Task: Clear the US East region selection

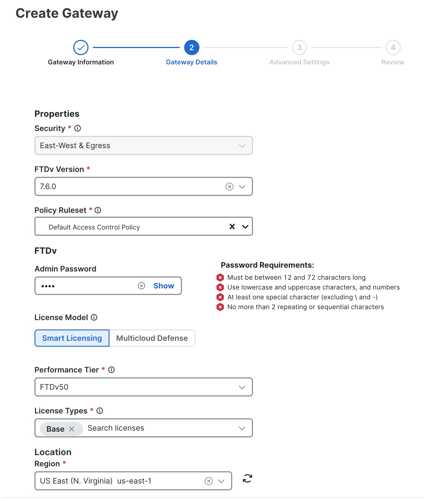Action: point(209,481)
